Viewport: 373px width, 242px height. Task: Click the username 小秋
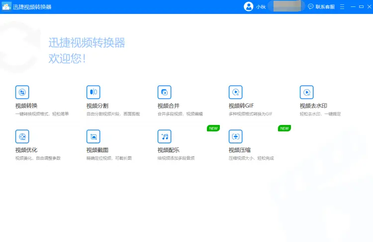coord(261,7)
